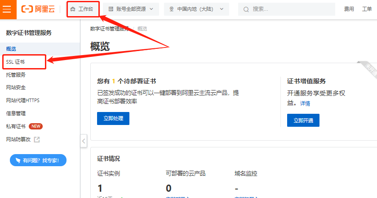
Task: Expand the 中国内地（大陆） region dropdown
Action: (196, 9)
